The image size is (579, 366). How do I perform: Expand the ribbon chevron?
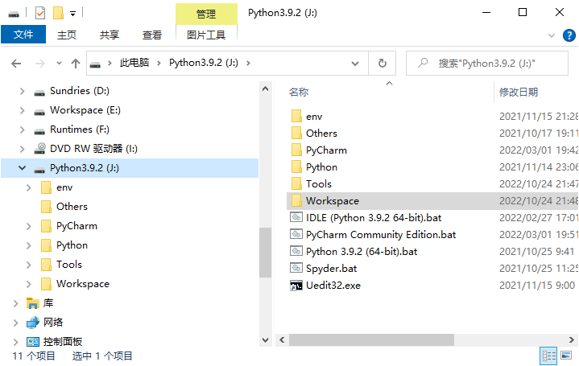551,35
